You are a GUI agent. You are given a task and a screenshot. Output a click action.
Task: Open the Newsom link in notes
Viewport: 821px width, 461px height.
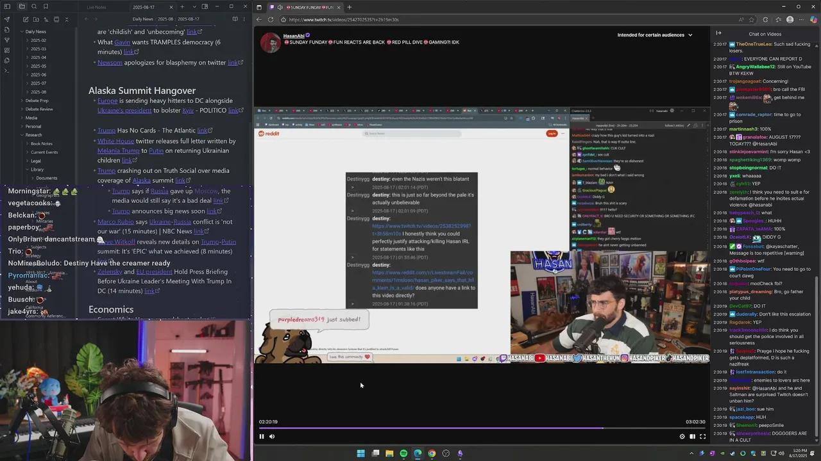pyautogui.click(x=110, y=63)
